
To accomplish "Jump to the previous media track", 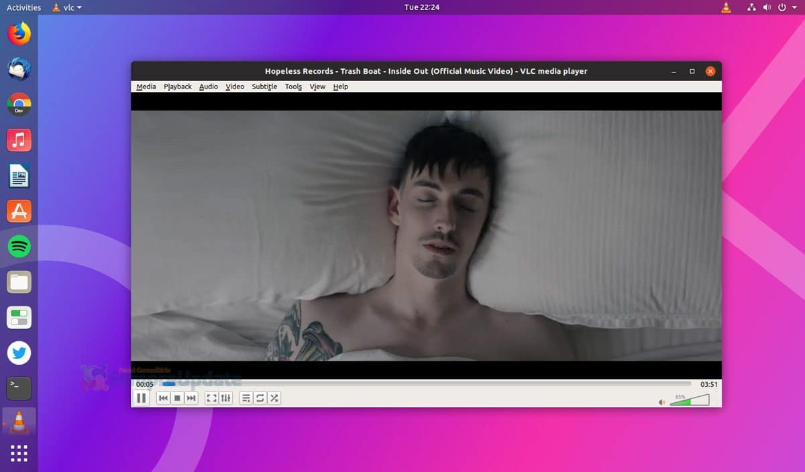I will pyautogui.click(x=163, y=398).
